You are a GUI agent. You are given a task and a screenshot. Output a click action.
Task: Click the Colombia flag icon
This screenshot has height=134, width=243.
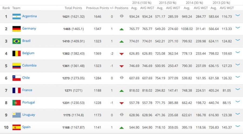[x=16, y=66]
